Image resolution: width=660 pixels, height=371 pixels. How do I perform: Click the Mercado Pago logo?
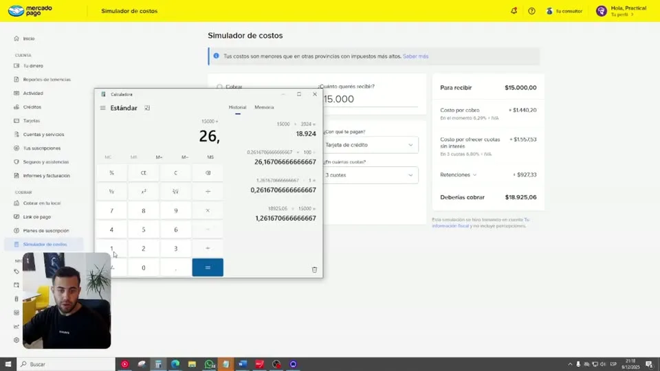30,10
